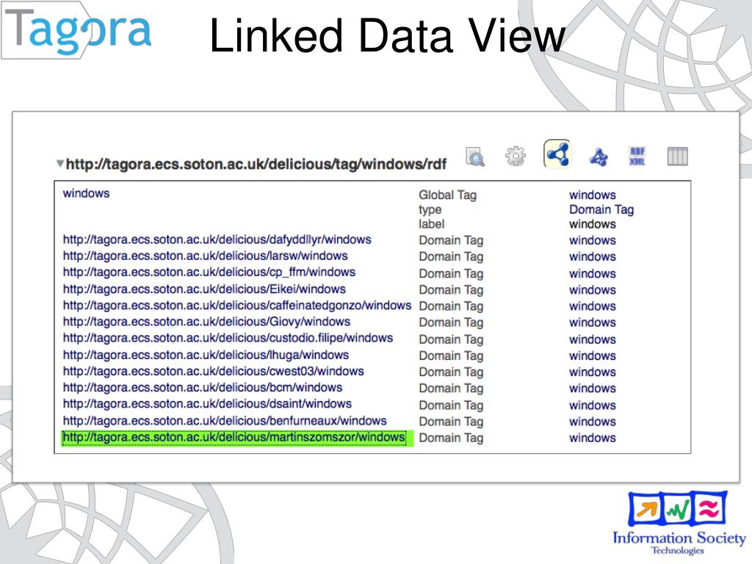Open the benfurneaux/windows link

click(225, 420)
